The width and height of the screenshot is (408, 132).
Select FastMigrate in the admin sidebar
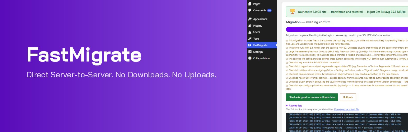pos(262,45)
